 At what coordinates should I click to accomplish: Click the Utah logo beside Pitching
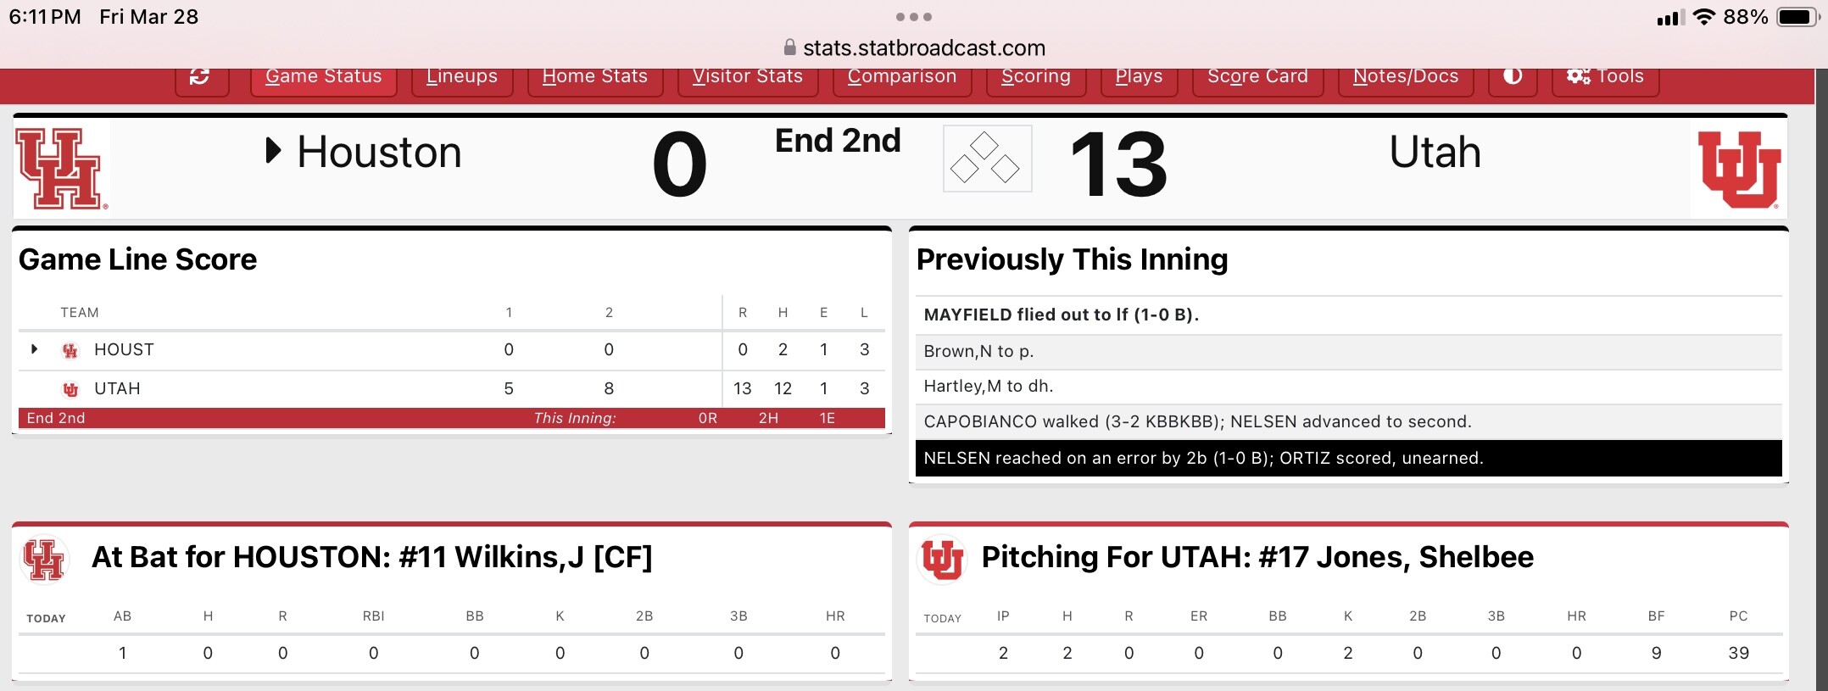tap(942, 560)
